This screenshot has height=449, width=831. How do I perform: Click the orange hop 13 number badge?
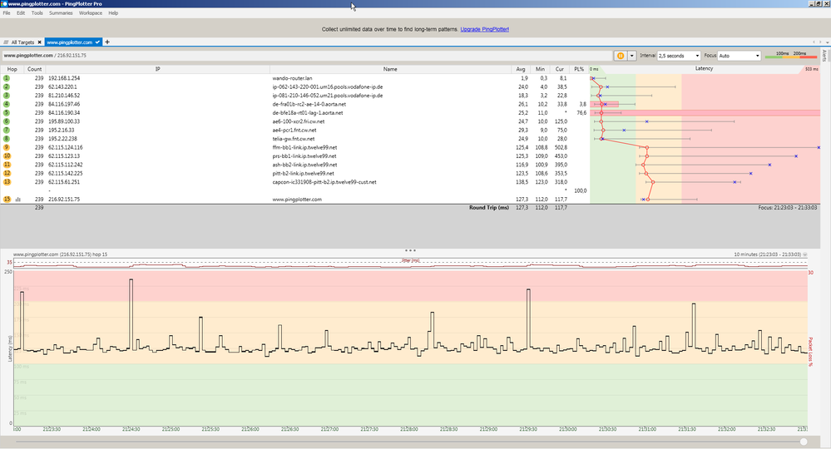click(7, 182)
